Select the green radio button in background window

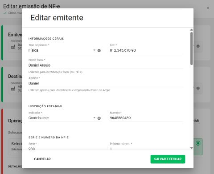pos(198,143)
